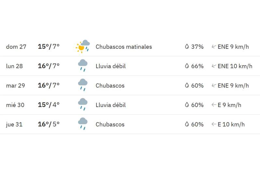Click the raindrop icon beside 66%

[x=187, y=66]
